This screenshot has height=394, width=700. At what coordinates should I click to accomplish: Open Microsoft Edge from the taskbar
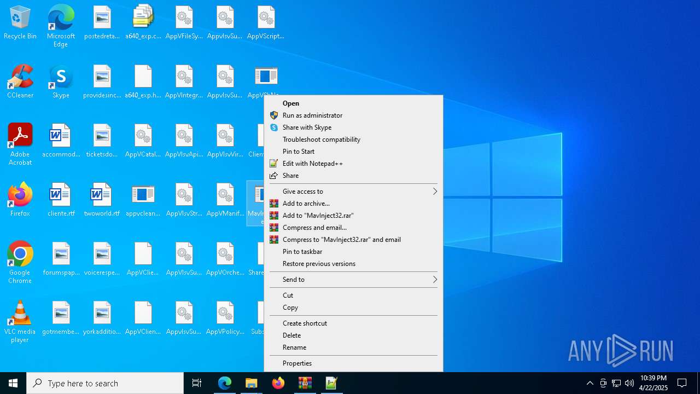225,383
